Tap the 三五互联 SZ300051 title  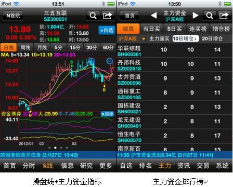pyautogui.click(x=55, y=16)
